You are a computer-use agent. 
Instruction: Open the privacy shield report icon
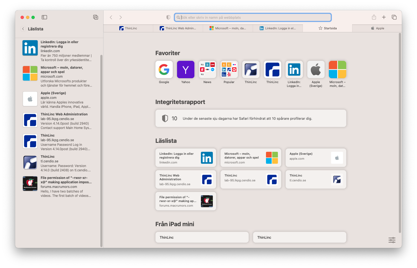click(168, 17)
